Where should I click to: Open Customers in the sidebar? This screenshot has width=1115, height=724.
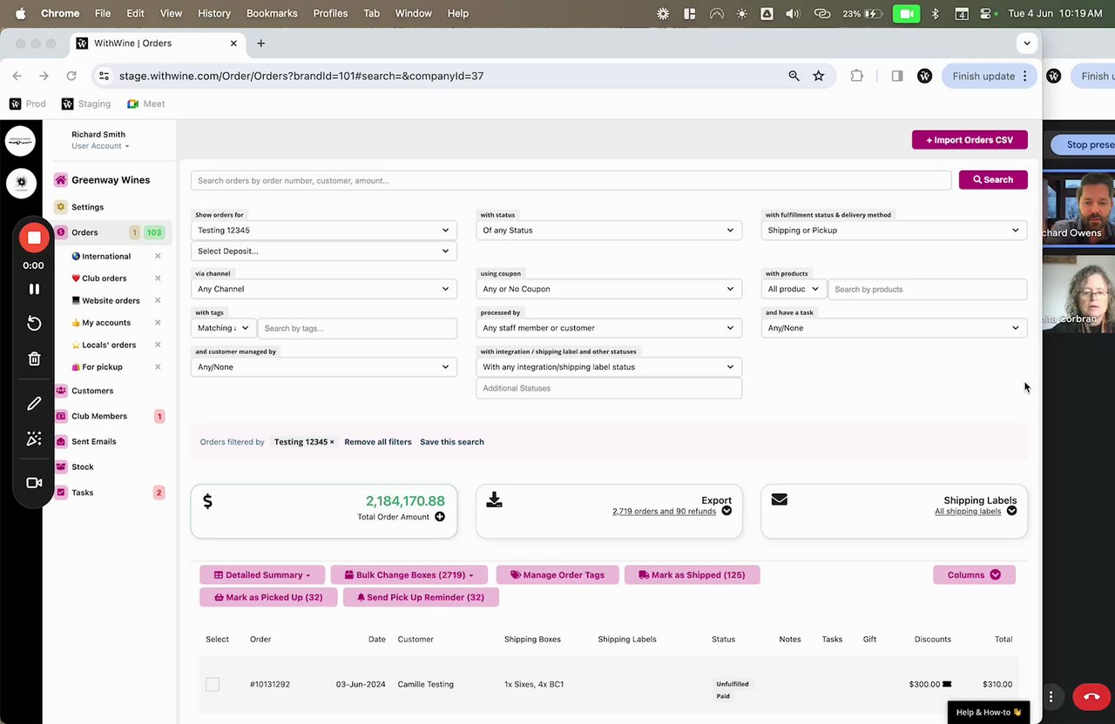click(x=92, y=391)
